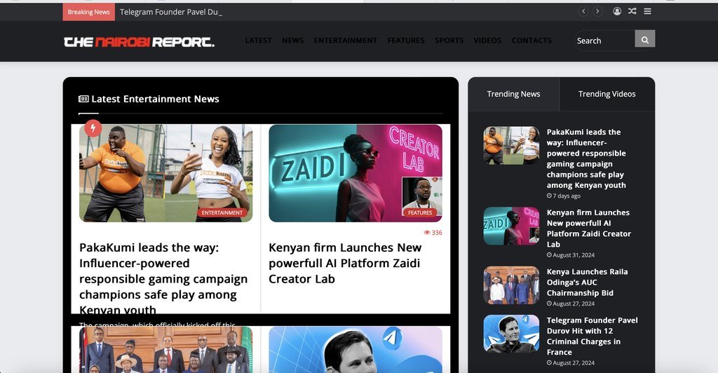Open sidebar Raila Odinga AUC thumbnail

[x=511, y=285]
